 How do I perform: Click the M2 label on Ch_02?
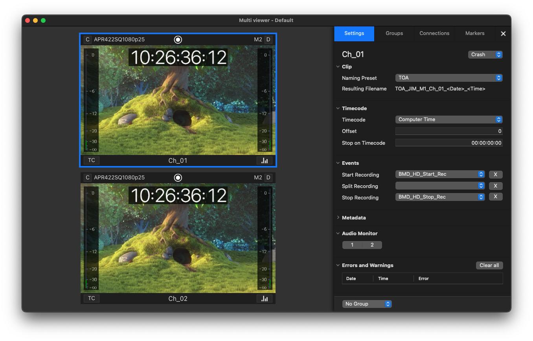[258, 177]
